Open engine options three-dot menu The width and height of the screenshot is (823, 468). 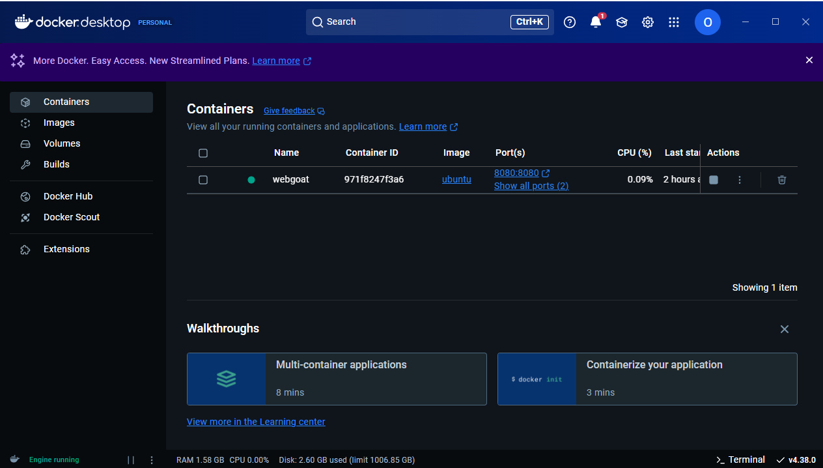152,460
